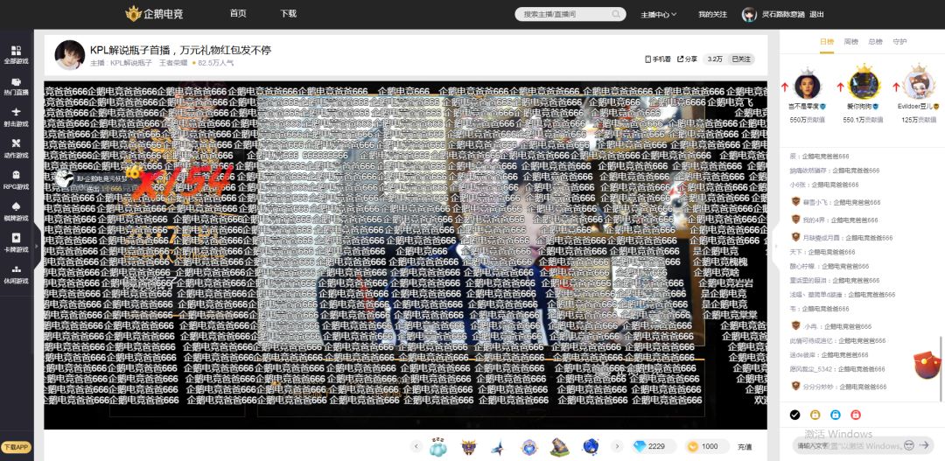The height and width of the screenshot is (461, 945).
Task: Click chat message from 我的4界
Action: pos(834,220)
